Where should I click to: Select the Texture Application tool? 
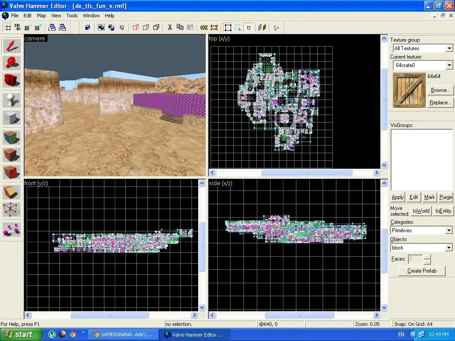point(12,138)
